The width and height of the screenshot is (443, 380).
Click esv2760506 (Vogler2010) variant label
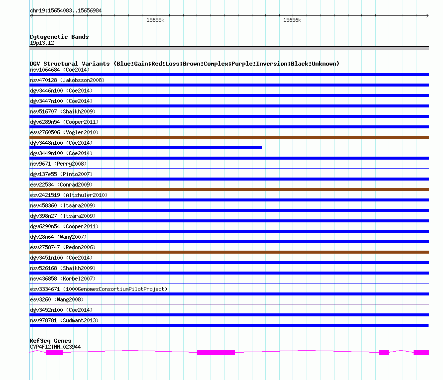64,132
